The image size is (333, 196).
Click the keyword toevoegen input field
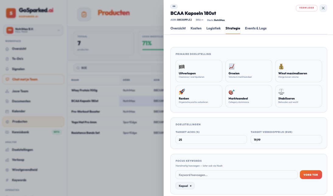click(236, 174)
